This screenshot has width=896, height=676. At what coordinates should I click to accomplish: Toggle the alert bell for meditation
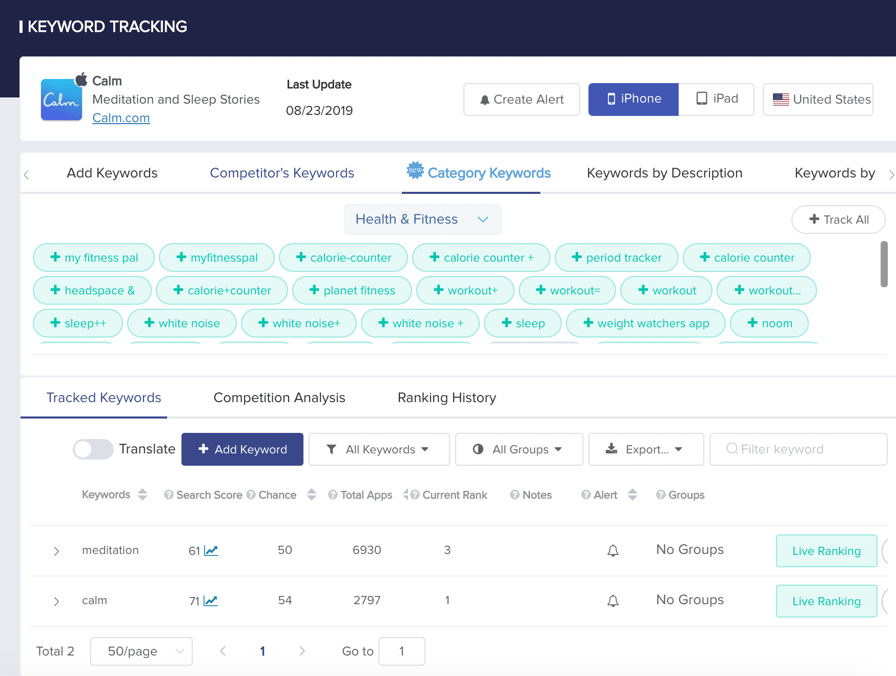coord(613,551)
